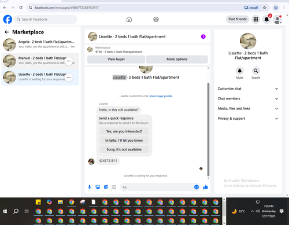Bookmark this page with the star icon
Image resolution: width=289 pixels, height=225 pixels.
(265, 8)
